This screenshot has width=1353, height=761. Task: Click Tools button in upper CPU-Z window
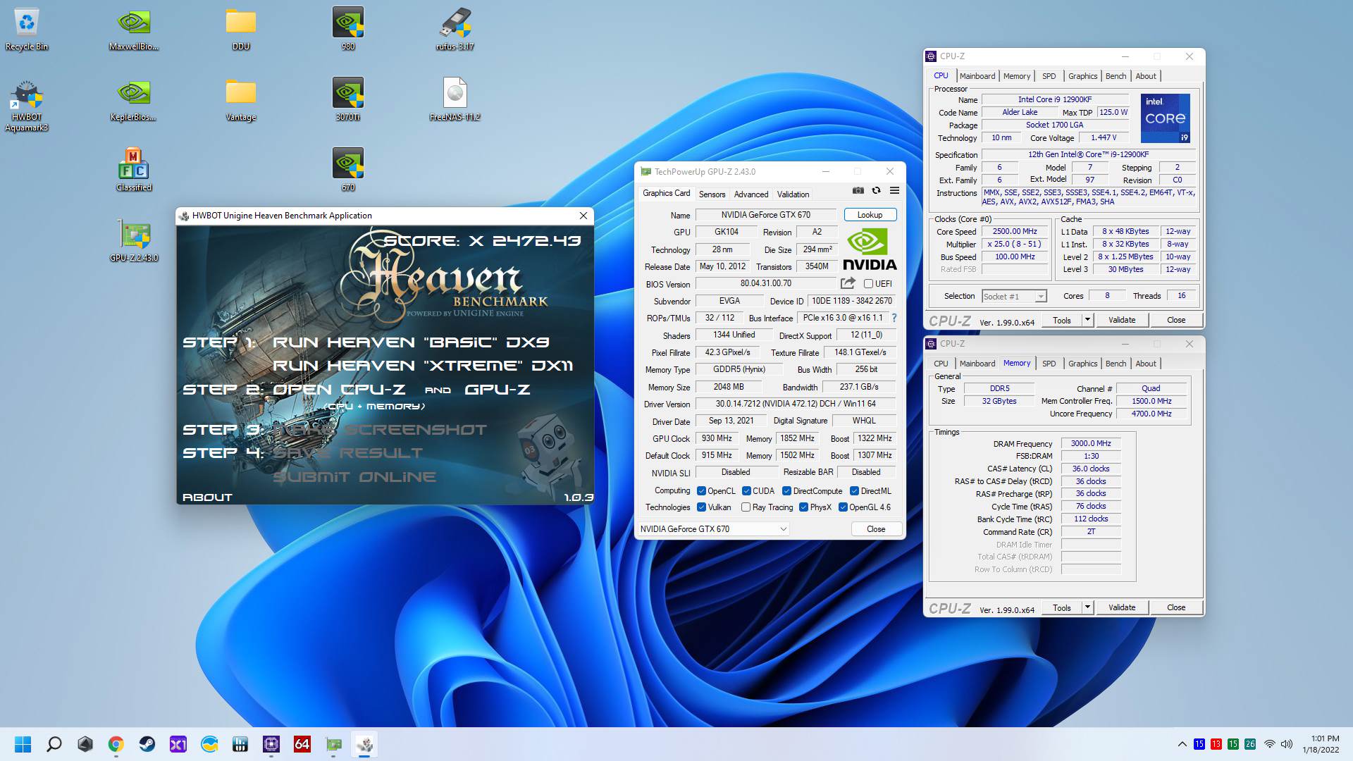point(1061,320)
